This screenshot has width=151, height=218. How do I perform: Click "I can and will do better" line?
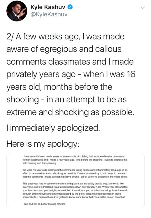44,204
